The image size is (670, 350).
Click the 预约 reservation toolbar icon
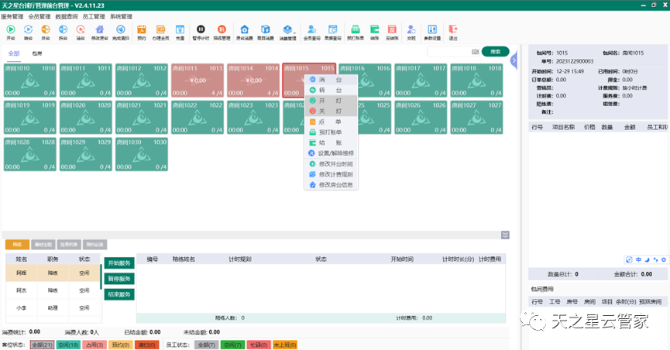pos(142,32)
